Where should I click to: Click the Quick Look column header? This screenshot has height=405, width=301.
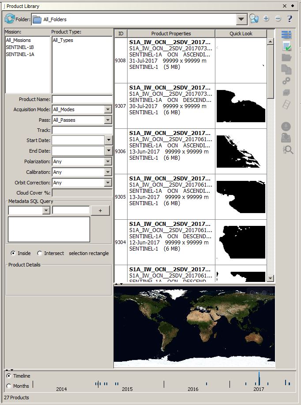click(241, 34)
